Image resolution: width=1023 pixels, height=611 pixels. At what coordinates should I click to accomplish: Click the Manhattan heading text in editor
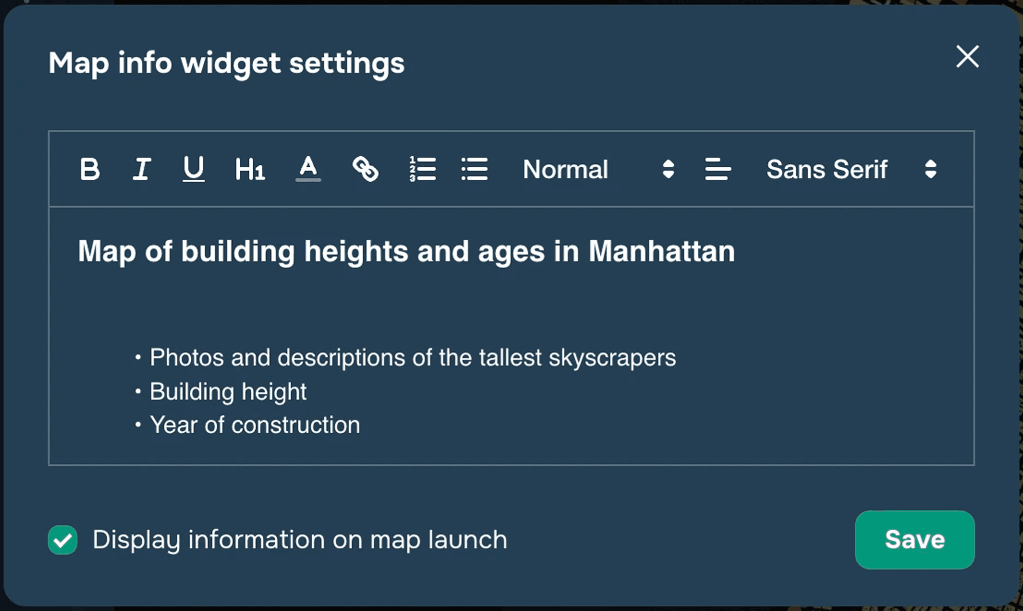(x=406, y=251)
